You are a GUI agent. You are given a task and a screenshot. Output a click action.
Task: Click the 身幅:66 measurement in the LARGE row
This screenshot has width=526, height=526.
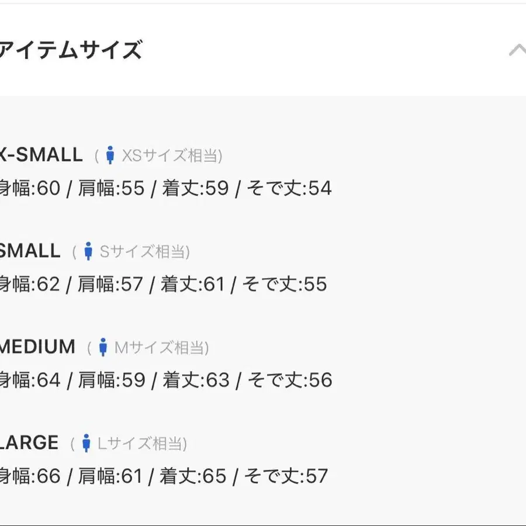(x=29, y=476)
